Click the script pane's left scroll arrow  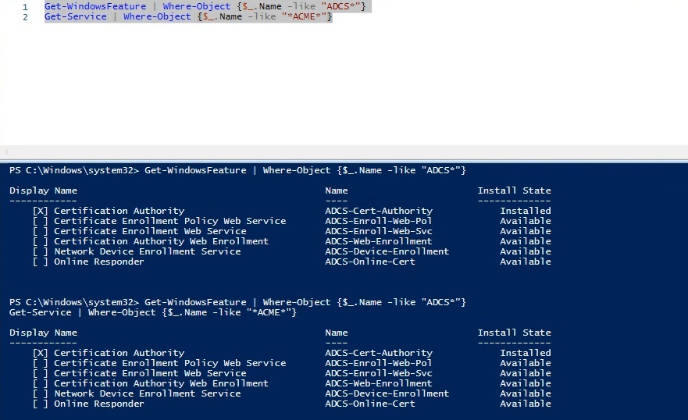[6, 152]
